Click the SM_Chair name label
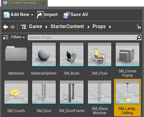The height and width of the screenshot is (117, 144). [x=99, y=73]
